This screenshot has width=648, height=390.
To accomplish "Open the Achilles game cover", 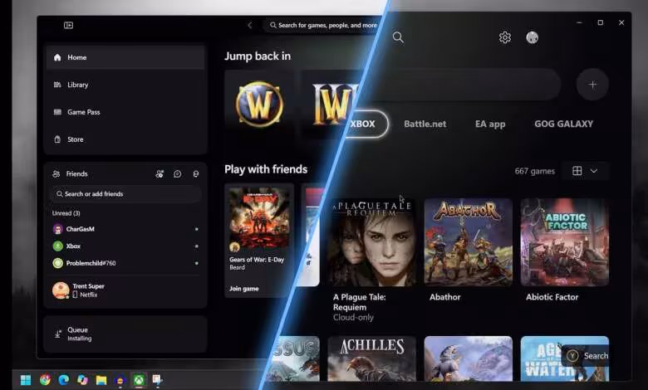I will tap(372, 358).
